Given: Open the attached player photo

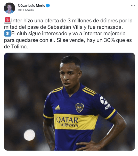Looking at the screenshot, I should (x=69, y=102).
